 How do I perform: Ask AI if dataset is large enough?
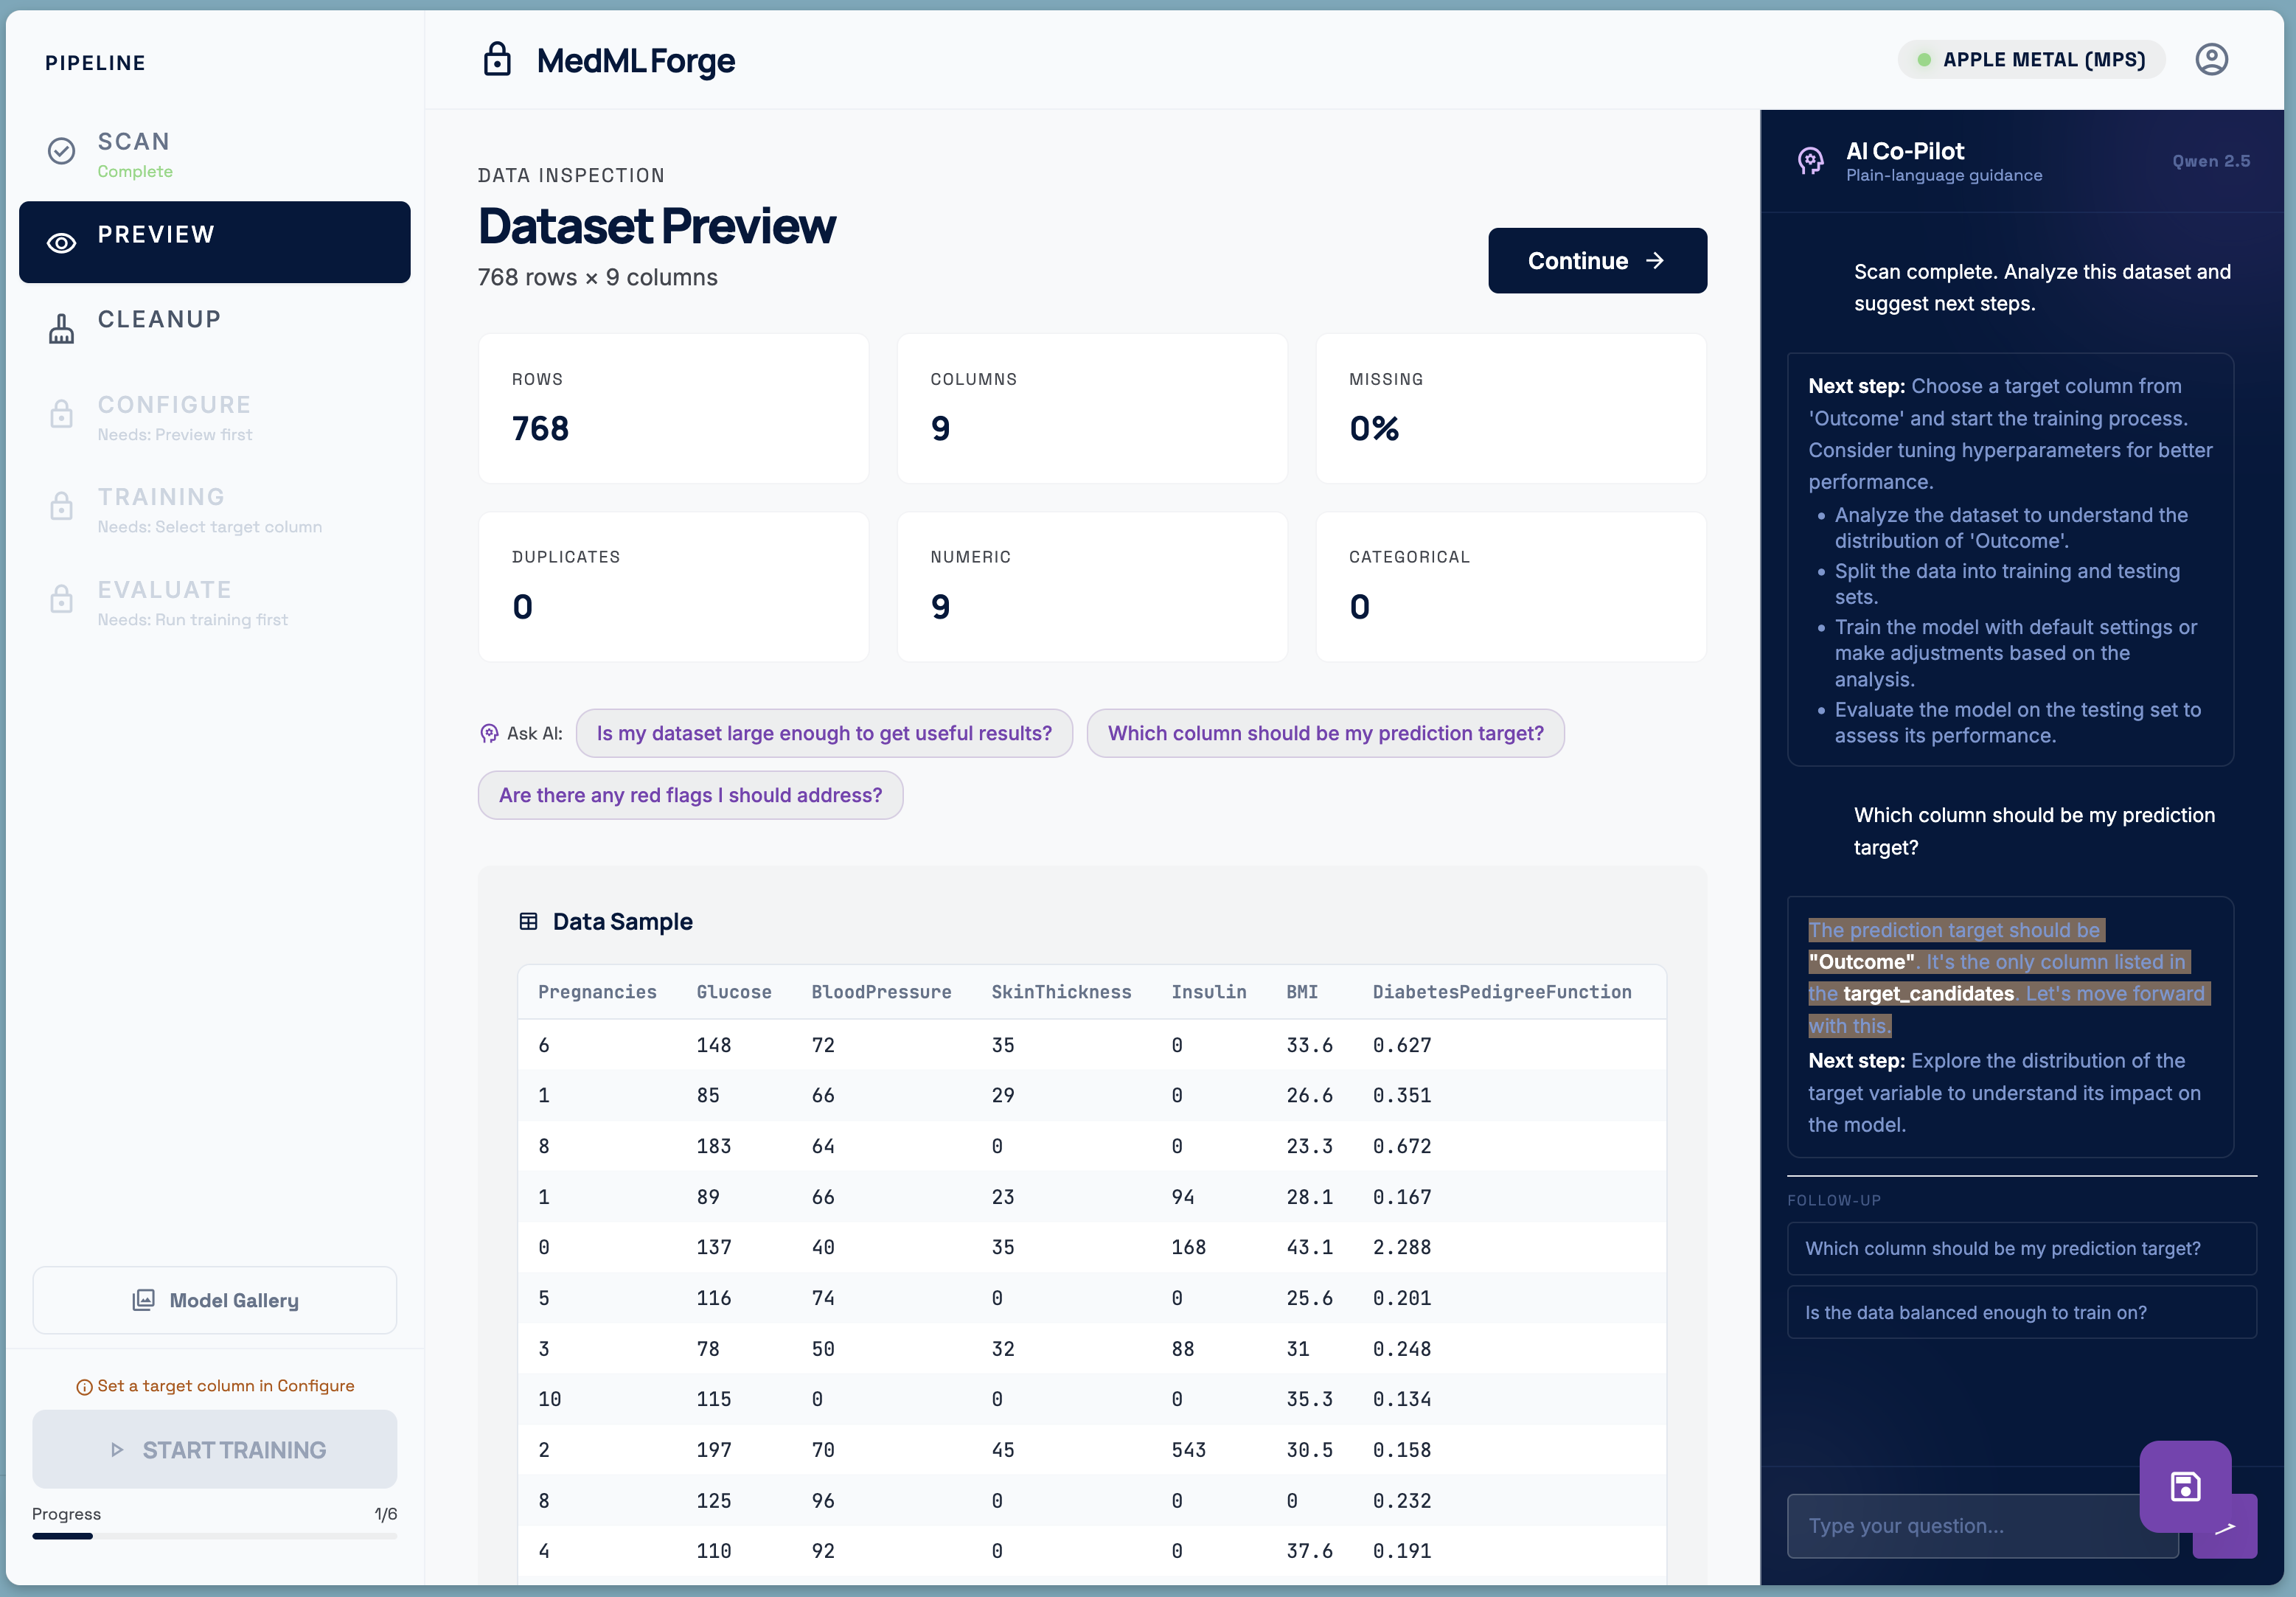click(824, 734)
